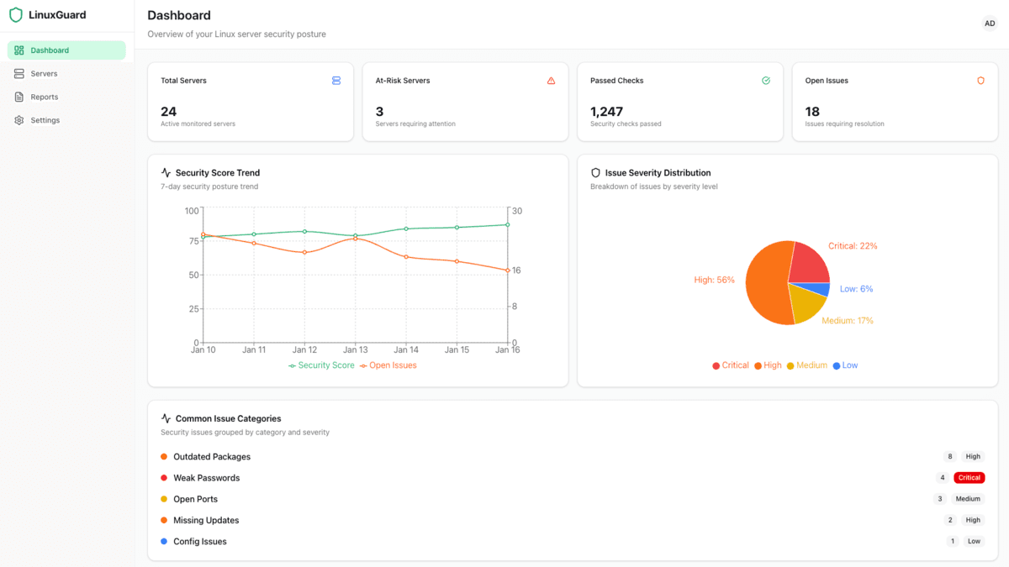The width and height of the screenshot is (1009, 567).
Task: Click the warning triangle on the At-Risk Servers card
Action: 551,80
